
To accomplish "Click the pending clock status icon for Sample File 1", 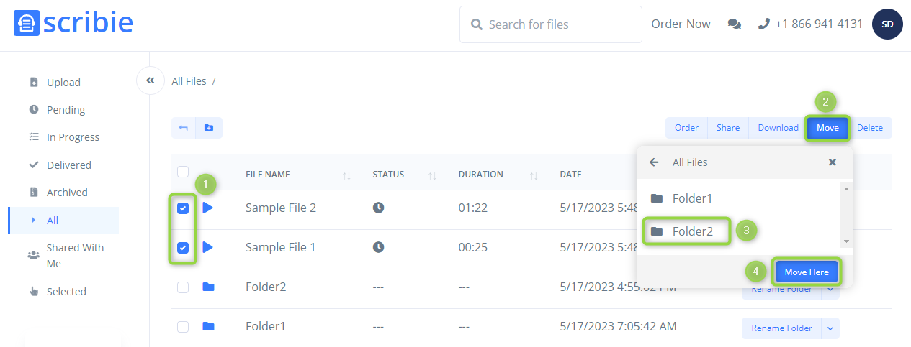I will [378, 247].
